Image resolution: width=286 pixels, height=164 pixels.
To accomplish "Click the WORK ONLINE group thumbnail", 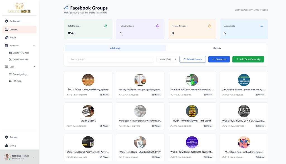I will tap(88, 111).
